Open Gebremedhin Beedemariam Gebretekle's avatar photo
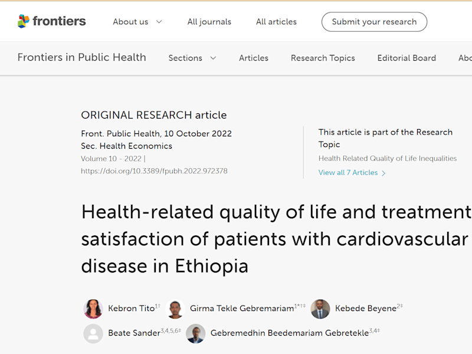 point(196,333)
